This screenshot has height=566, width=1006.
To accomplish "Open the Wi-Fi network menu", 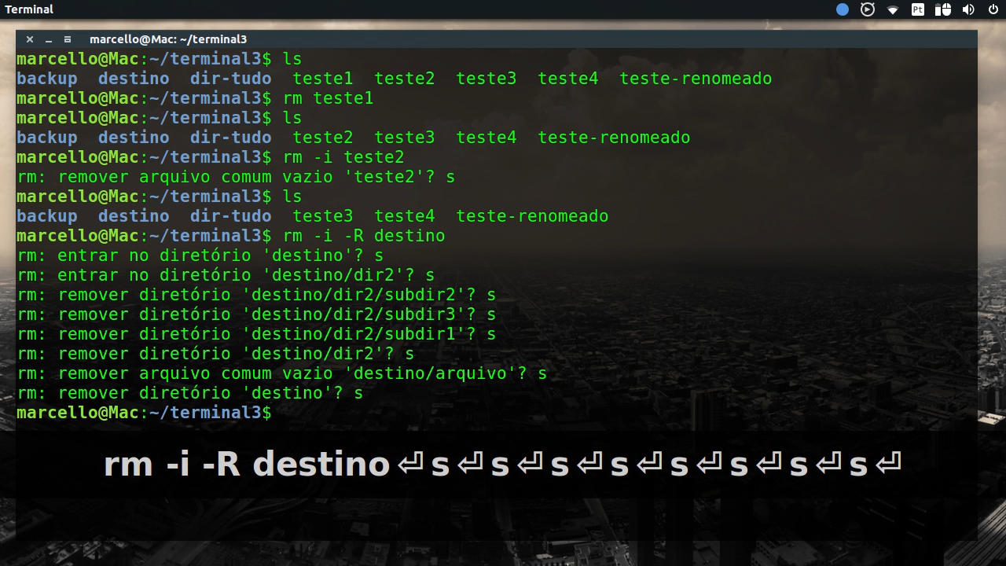I will [893, 10].
